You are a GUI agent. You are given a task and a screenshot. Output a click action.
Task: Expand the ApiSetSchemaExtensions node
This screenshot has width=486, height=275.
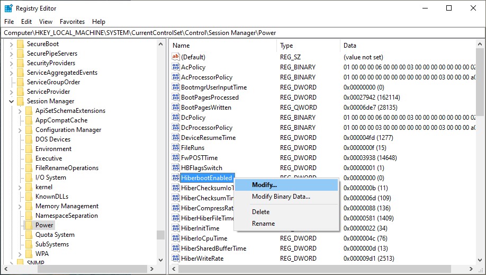point(20,111)
